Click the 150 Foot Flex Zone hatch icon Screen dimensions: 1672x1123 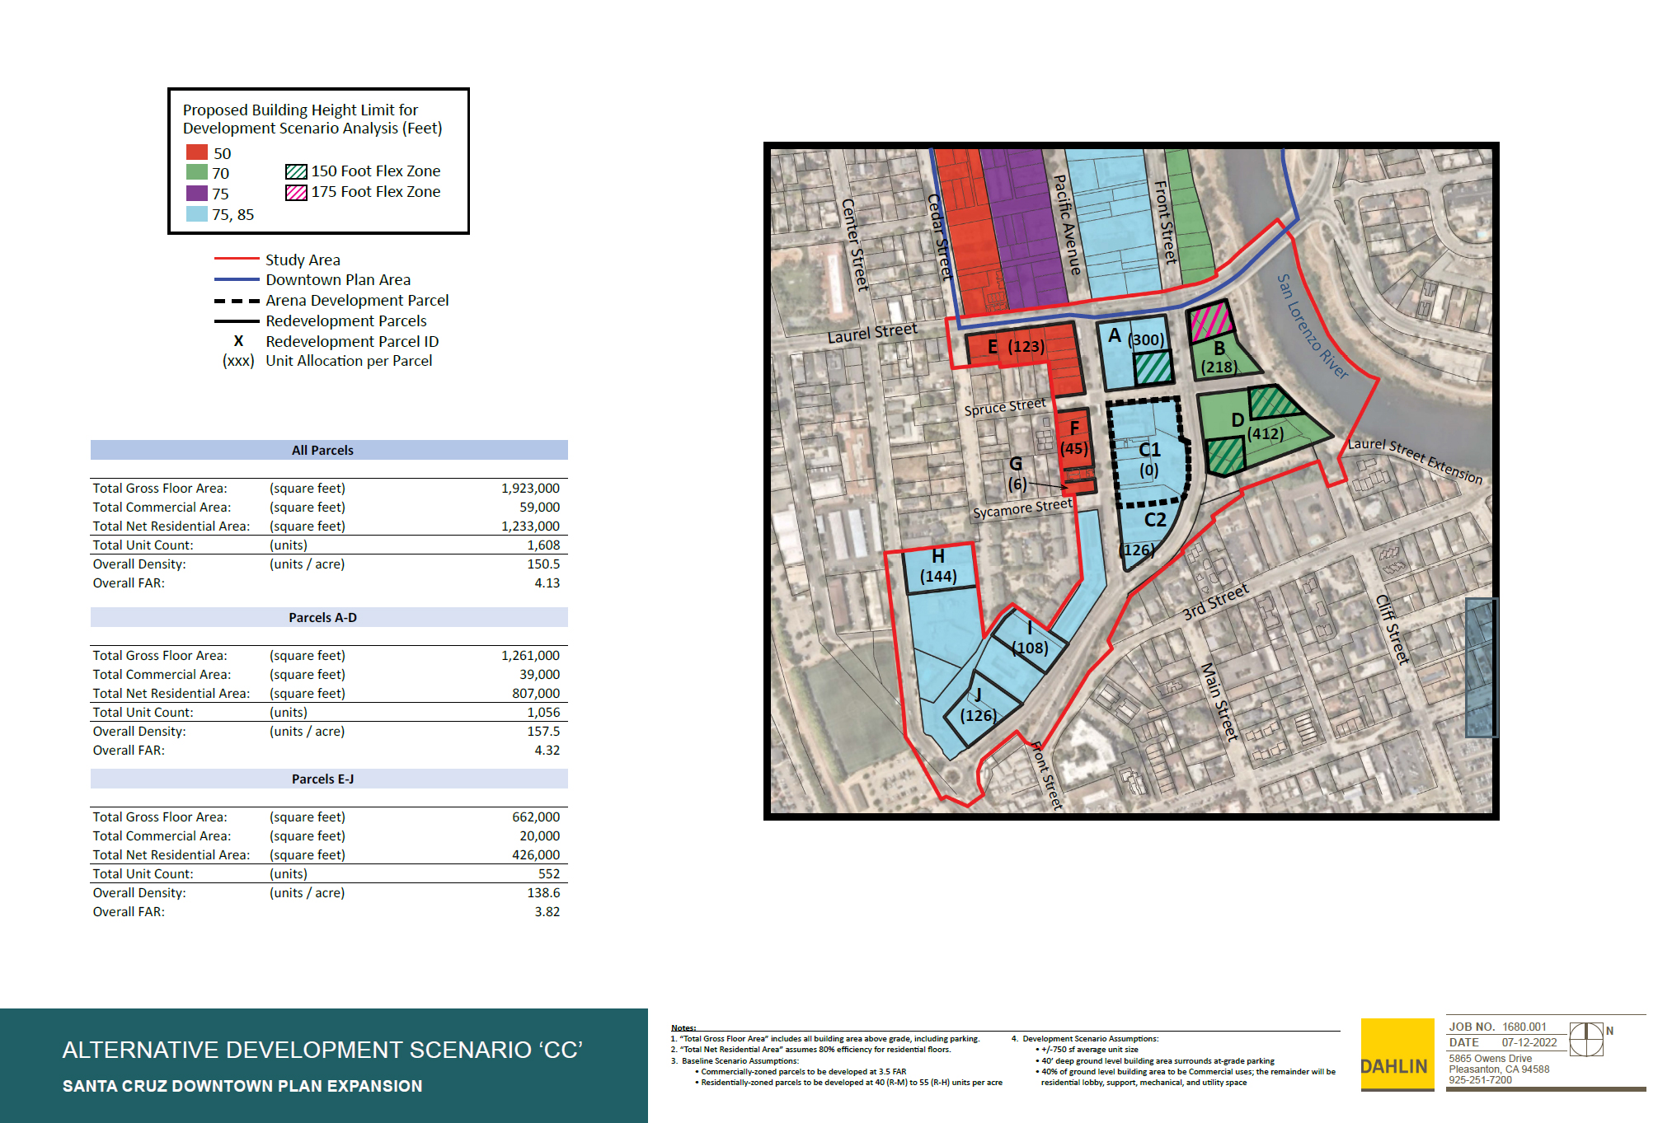[296, 171]
